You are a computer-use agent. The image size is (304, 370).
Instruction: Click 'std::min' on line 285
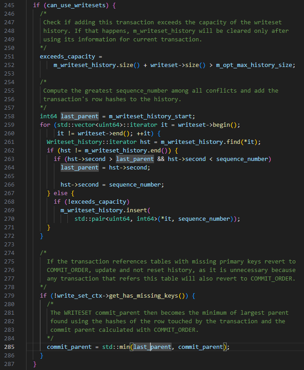pyautogui.click(x=116, y=347)
